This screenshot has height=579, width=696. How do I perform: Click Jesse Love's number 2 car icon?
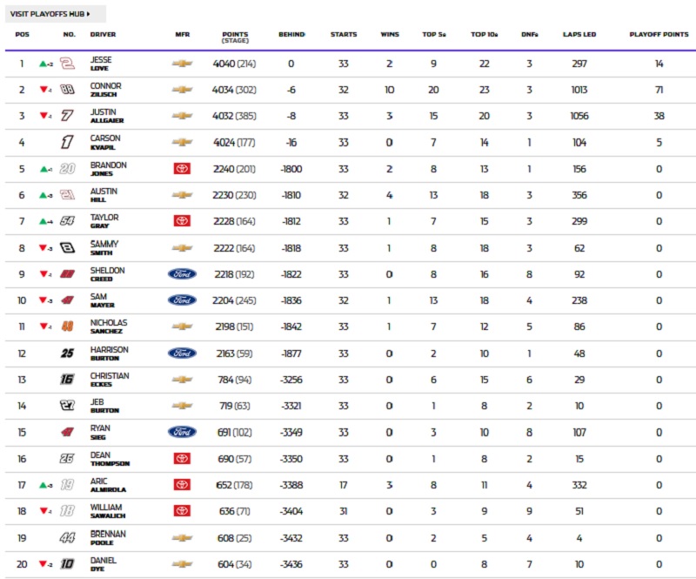67,64
